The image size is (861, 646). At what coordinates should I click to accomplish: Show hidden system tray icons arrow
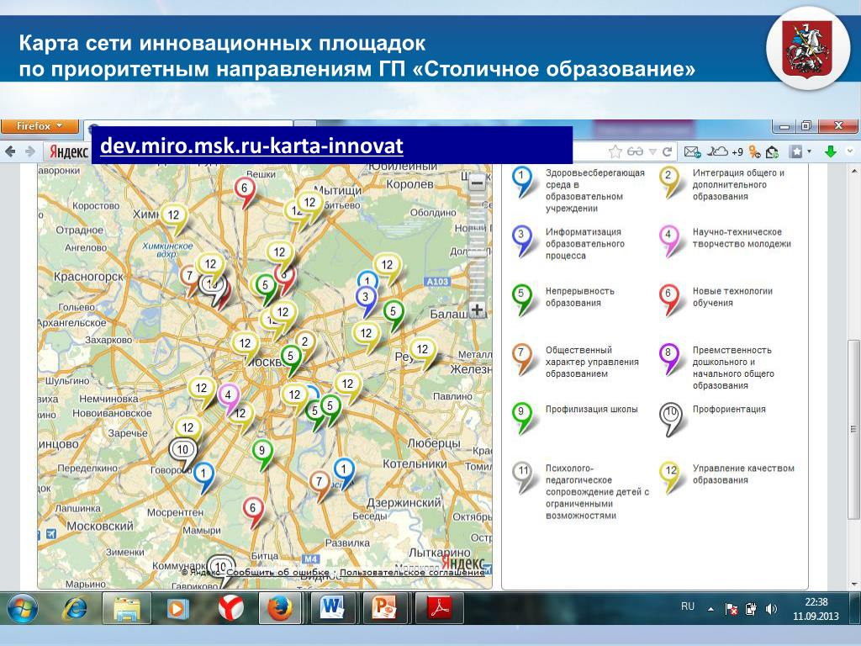point(710,609)
